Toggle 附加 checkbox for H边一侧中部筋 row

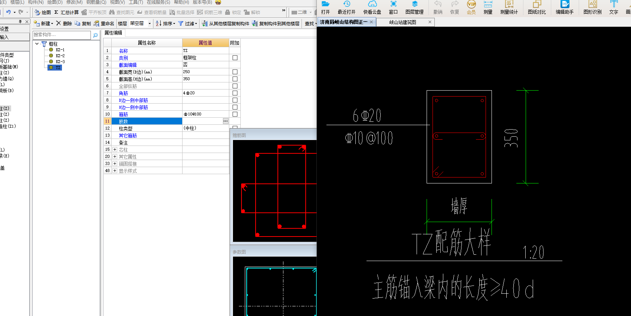[x=235, y=107]
